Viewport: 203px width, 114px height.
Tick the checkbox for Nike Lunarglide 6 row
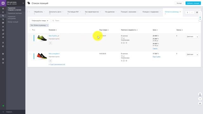(30, 54)
